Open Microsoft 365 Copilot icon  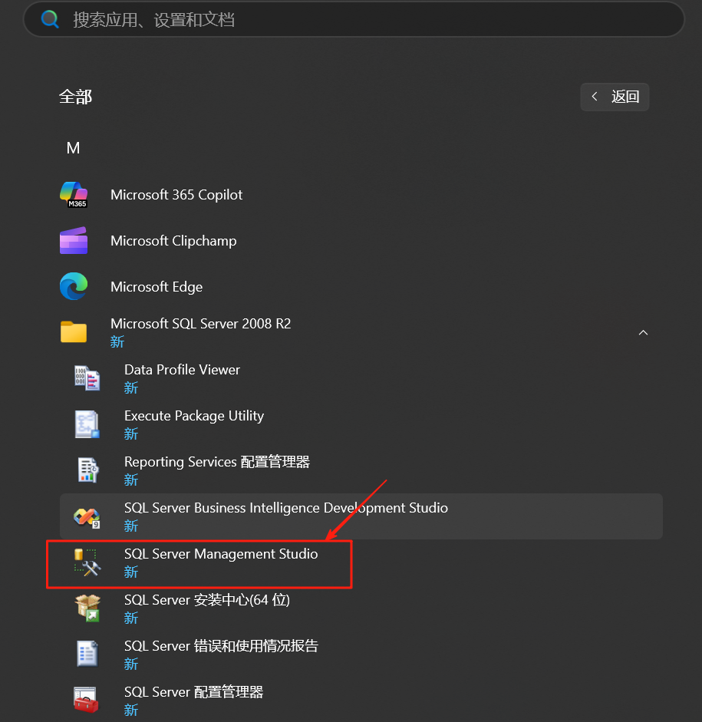point(74,194)
